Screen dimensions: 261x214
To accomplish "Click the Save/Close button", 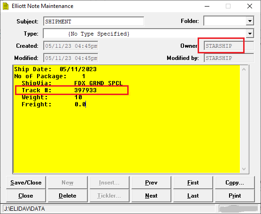I will tap(26, 183).
